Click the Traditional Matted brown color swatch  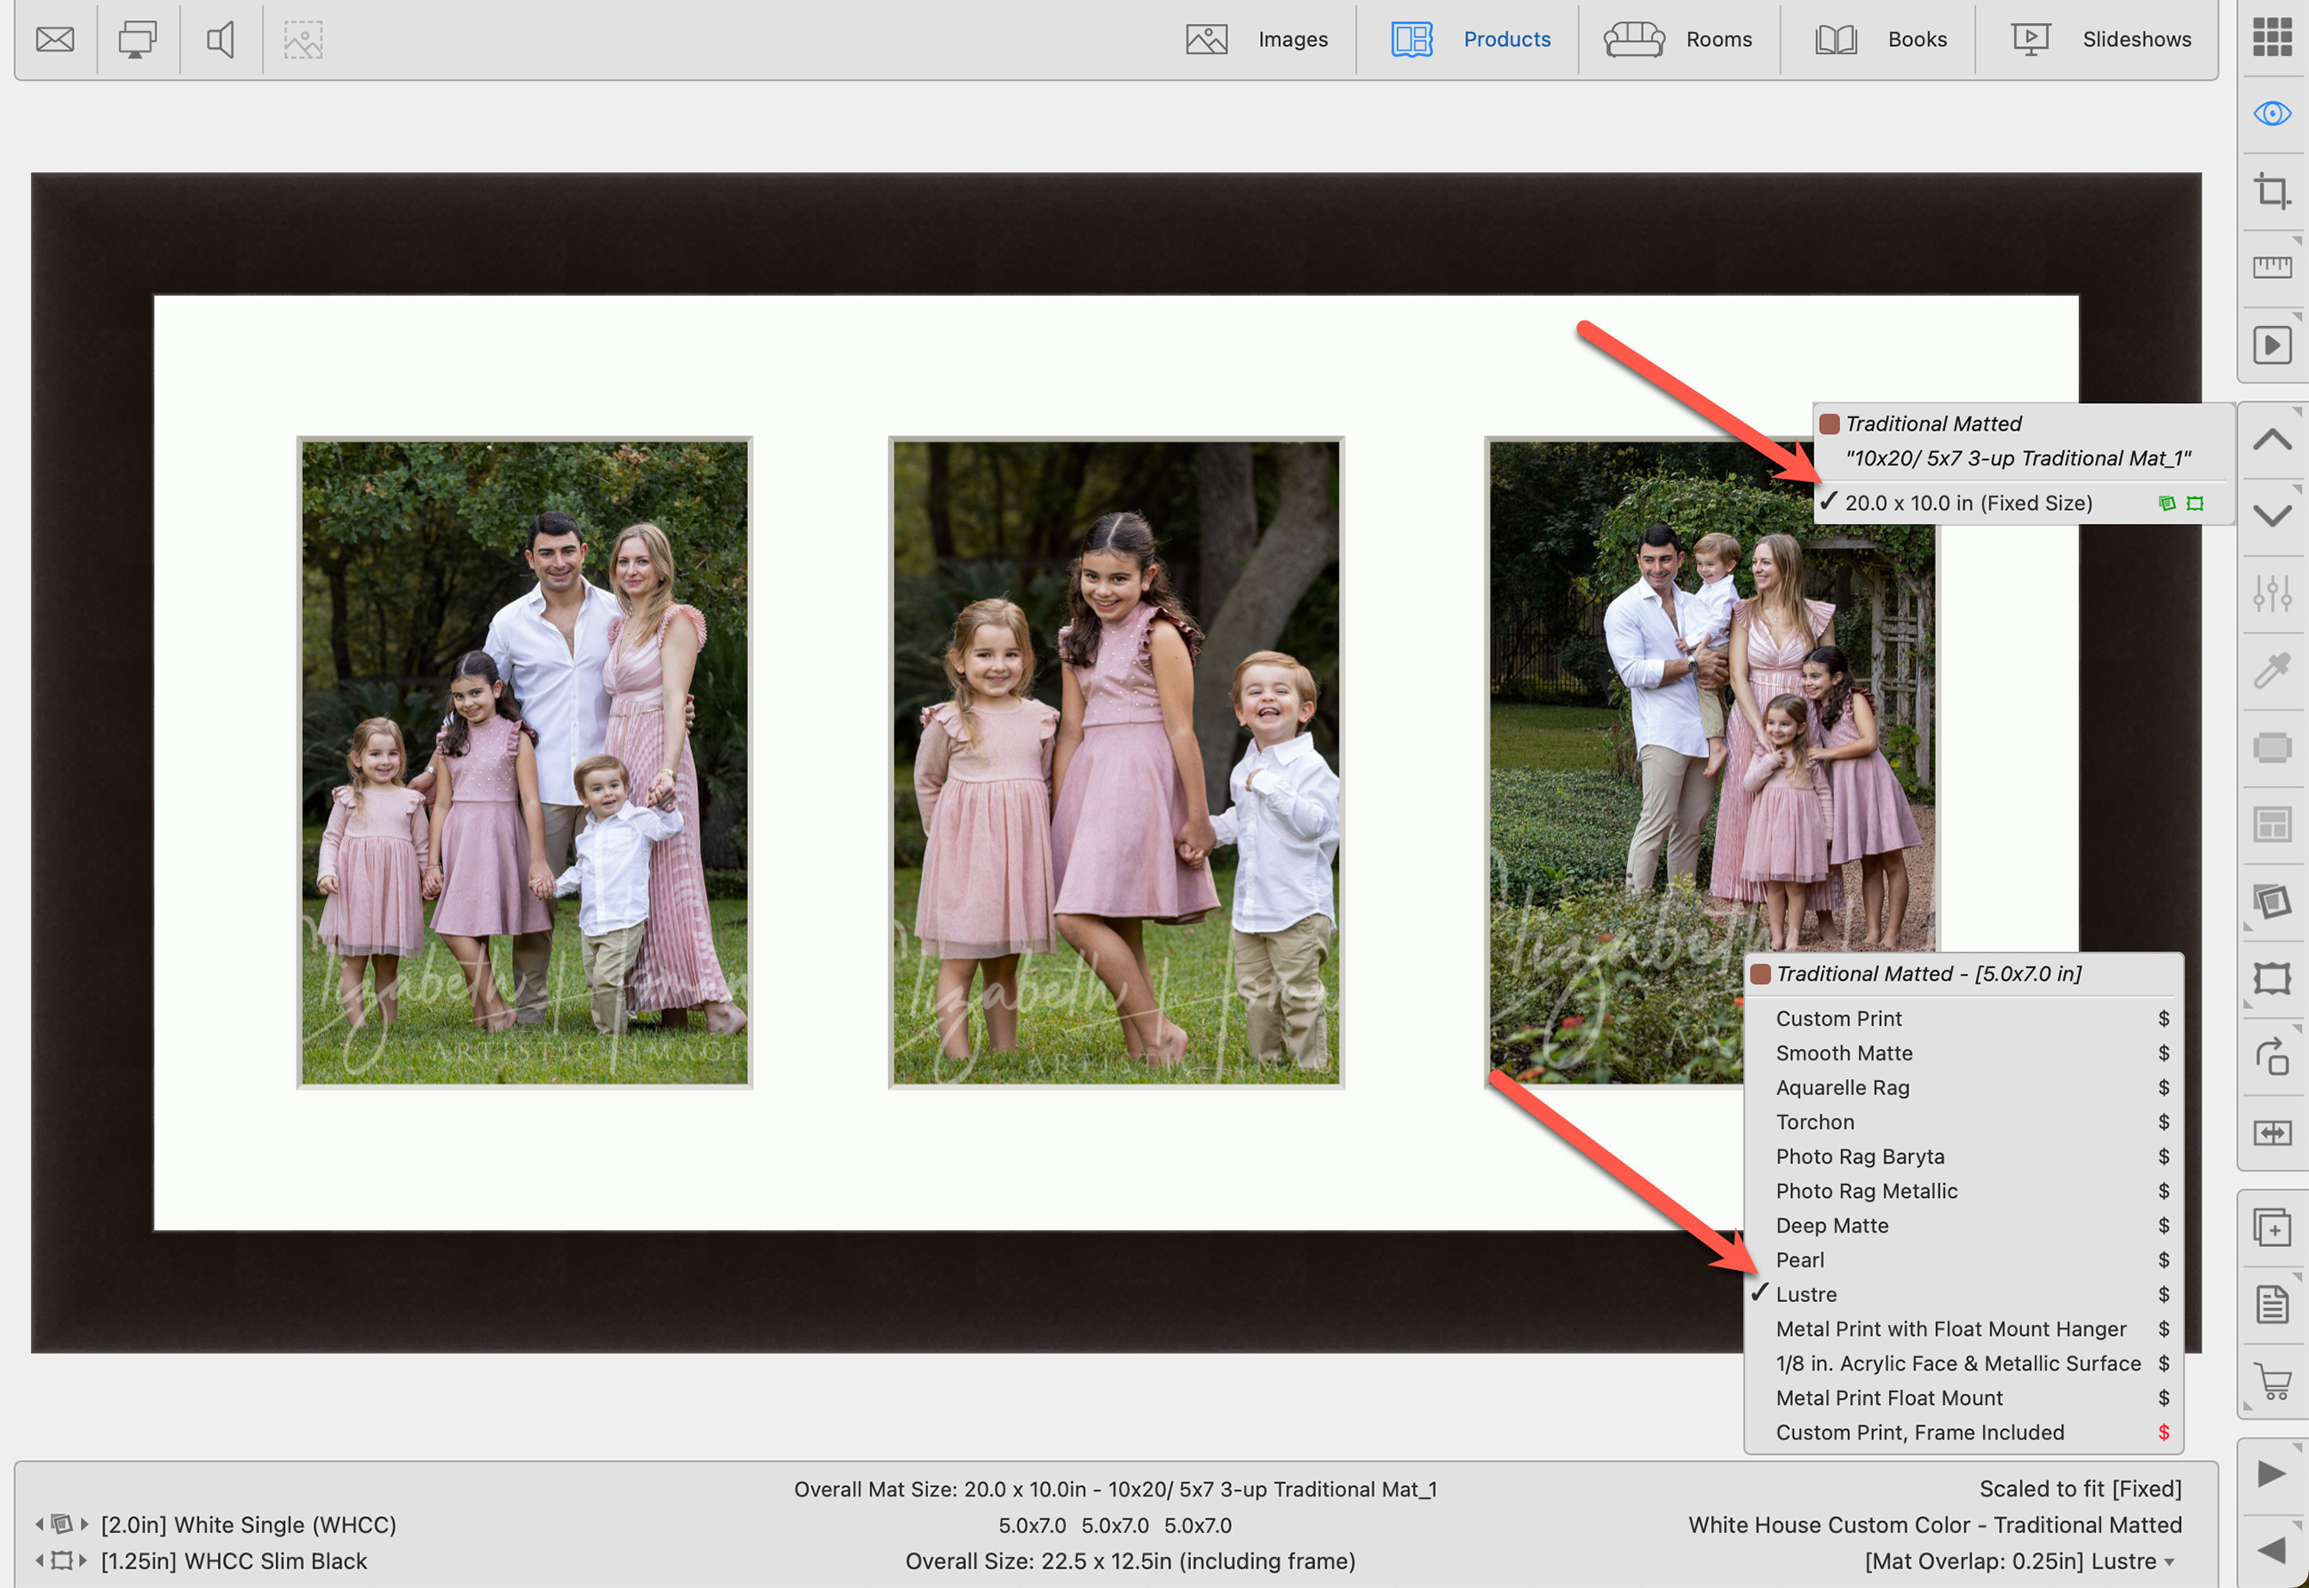[1829, 424]
